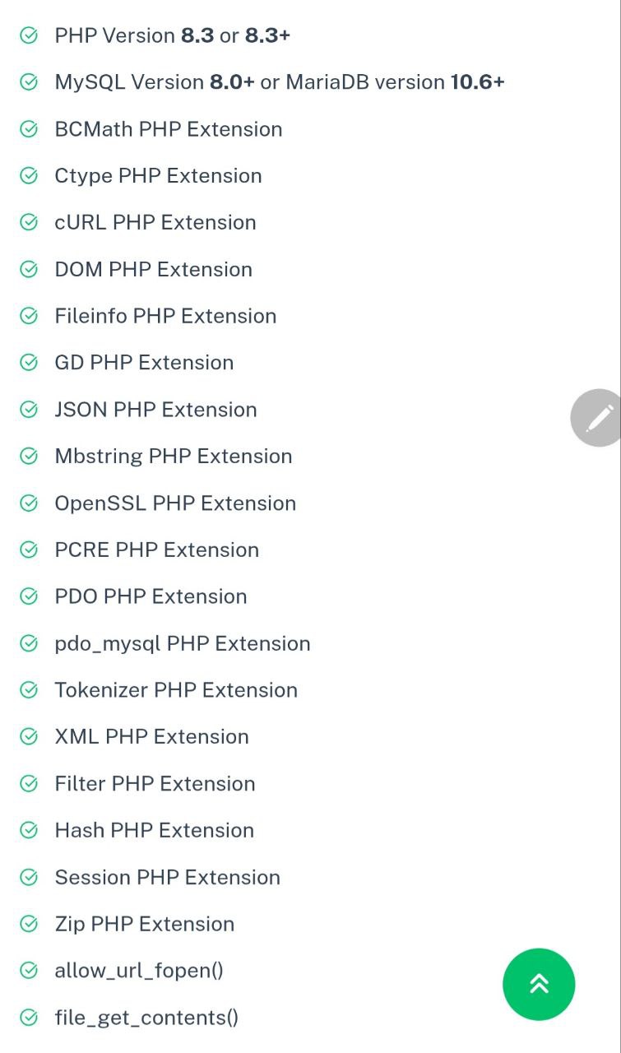Tap the green scroll-to-top double chevron button

(x=539, y=984)
